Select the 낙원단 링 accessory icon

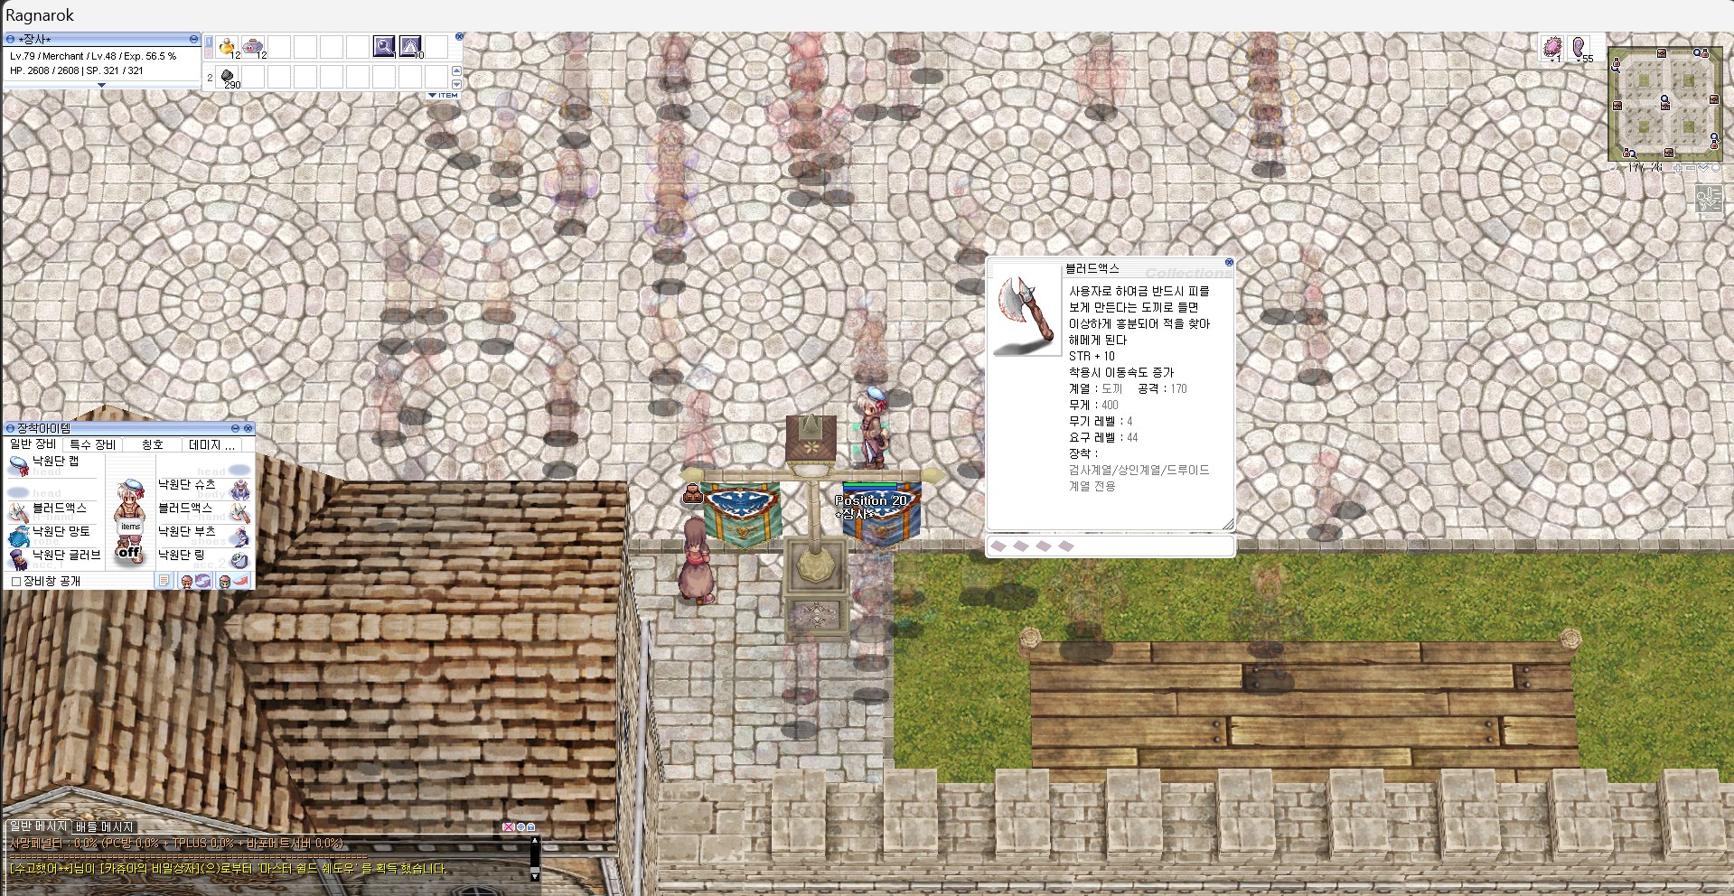point(239,559)
